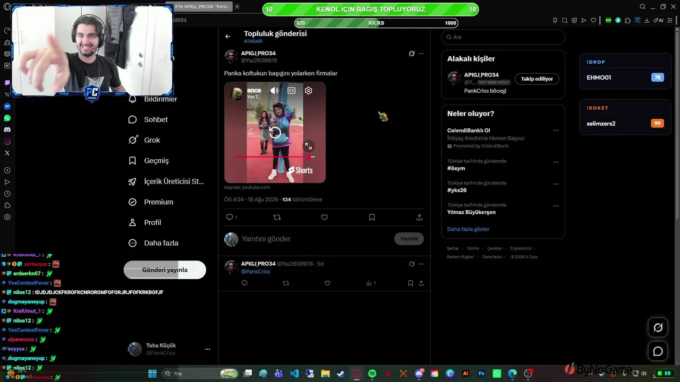
Task: Expand the video to fullscreen
Action: [308, 146]
